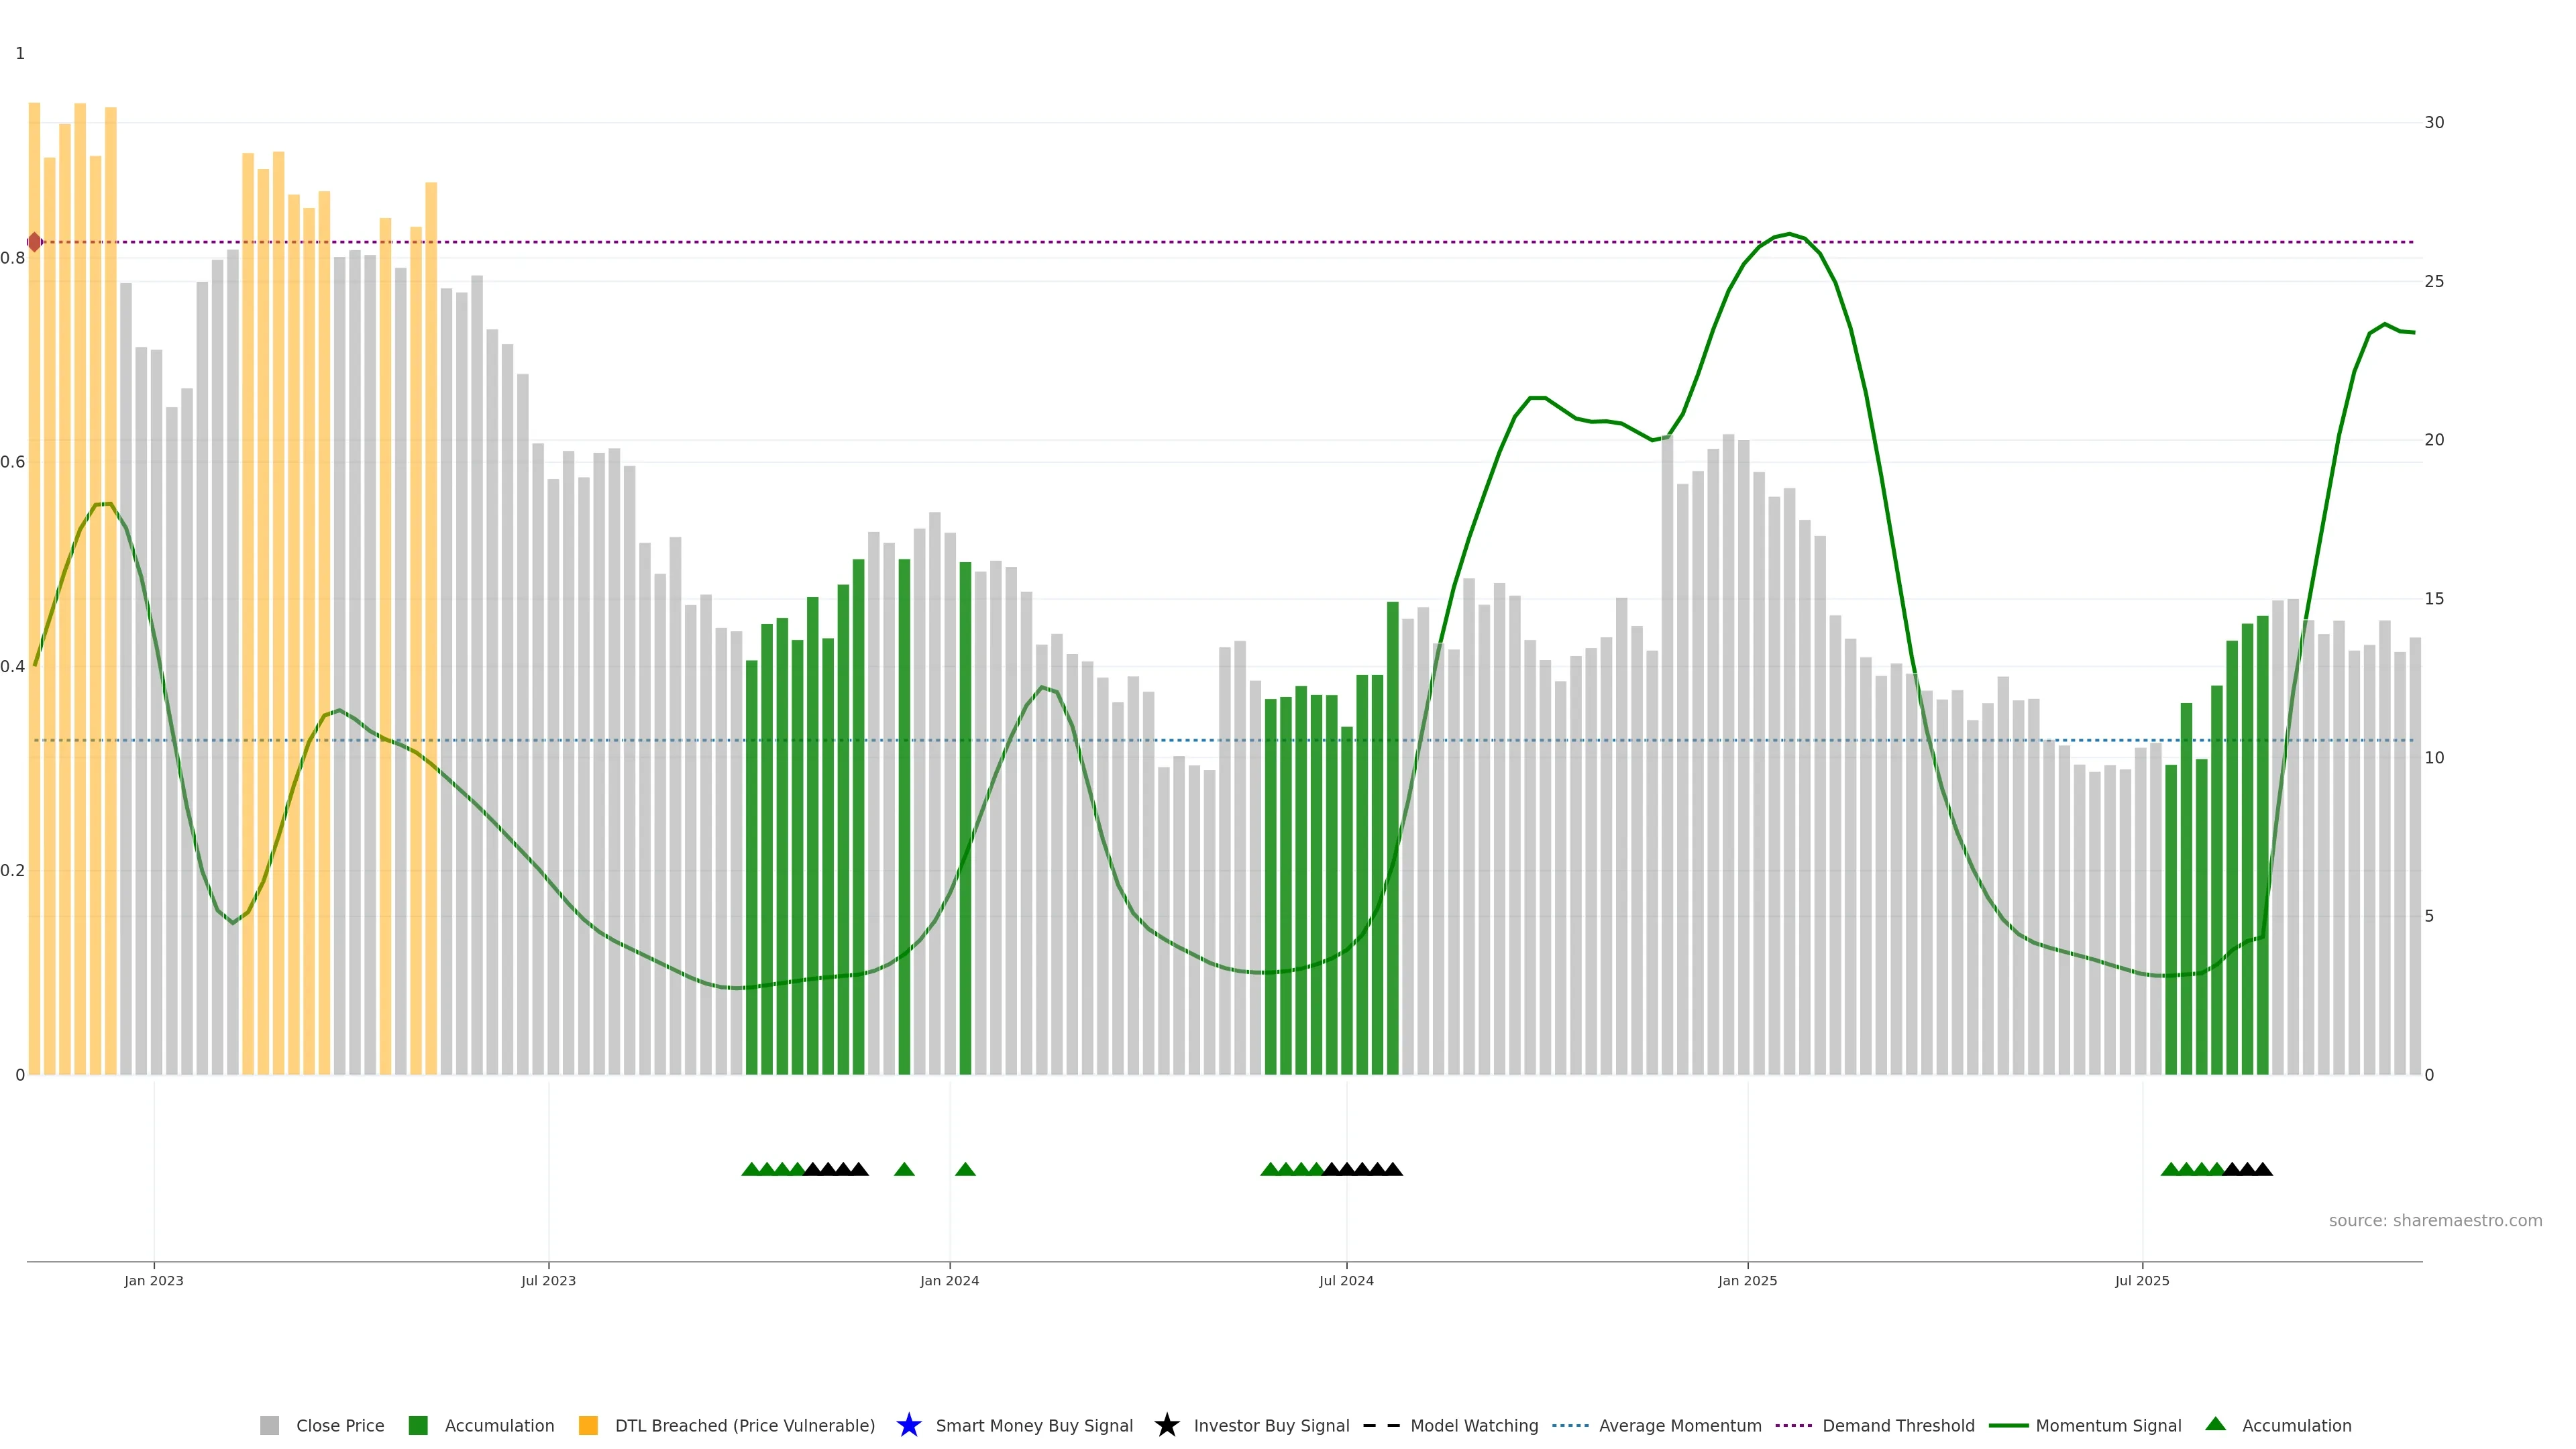
Task: Click the Model Watching dashed line icon
Action: pos(1381,1425)
